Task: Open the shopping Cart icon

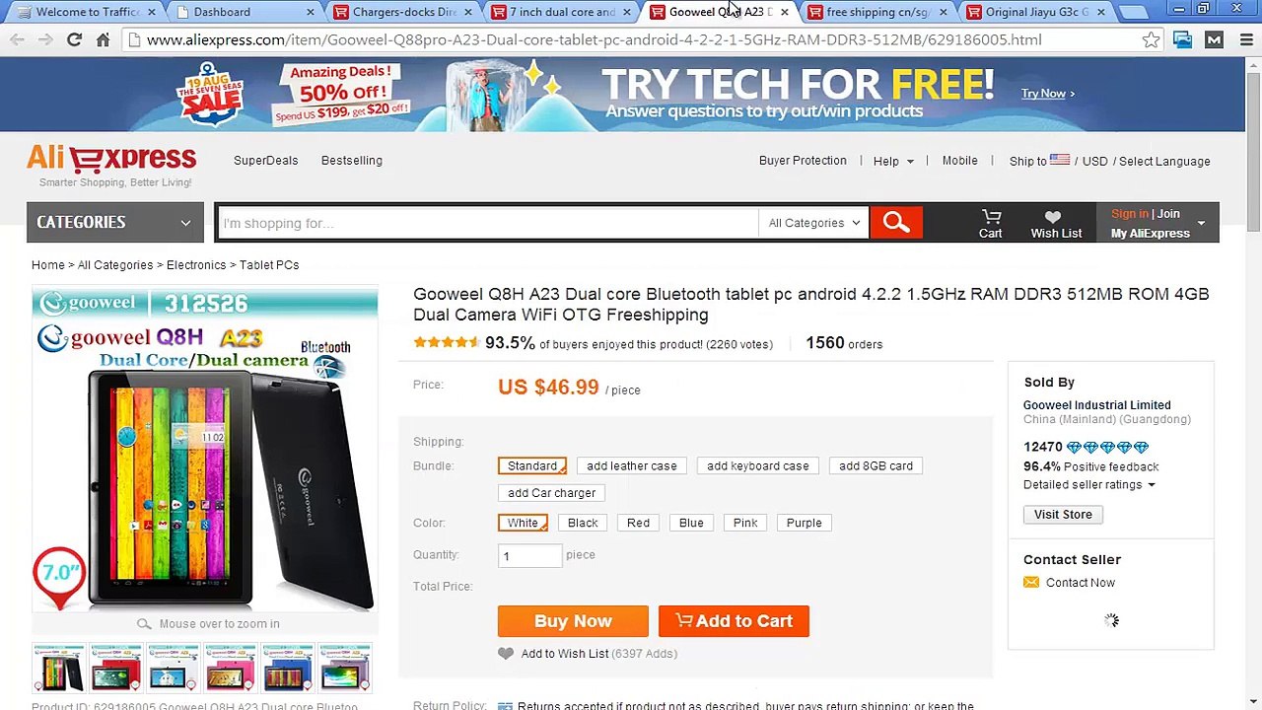Action: click(x=991, y=216)
